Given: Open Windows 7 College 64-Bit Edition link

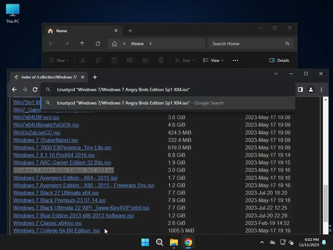Looking at the screenshot, I should (57, 230).
